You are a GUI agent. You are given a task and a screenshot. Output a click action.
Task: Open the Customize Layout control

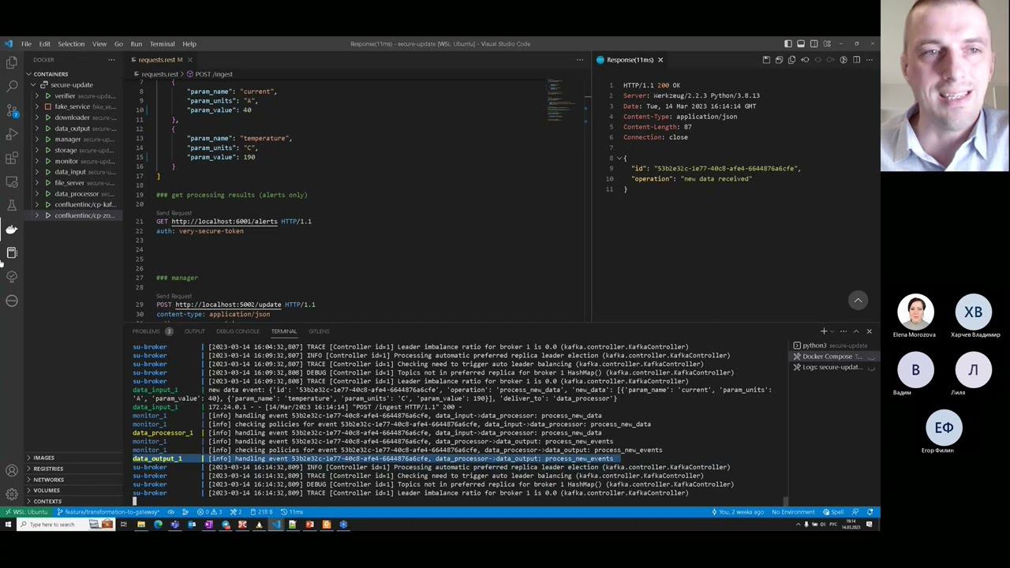(x=828, y=44)
